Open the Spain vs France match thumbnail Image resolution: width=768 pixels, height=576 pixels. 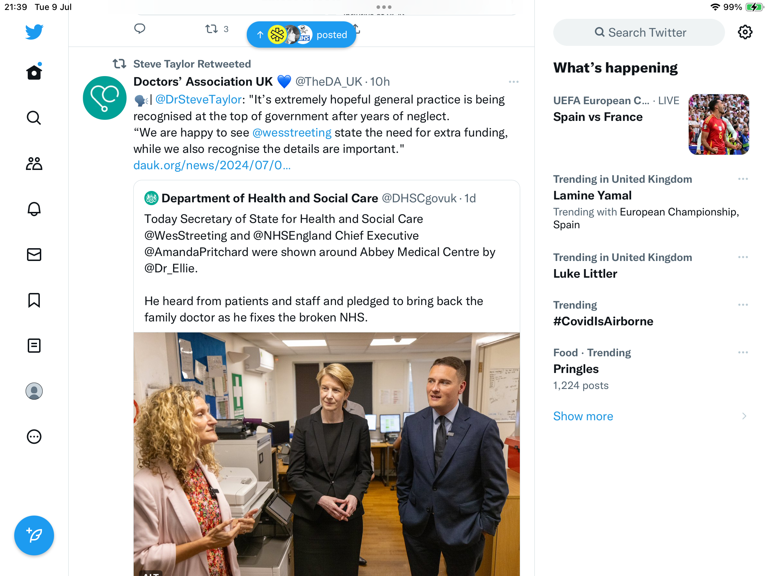[x=719, y=124]
